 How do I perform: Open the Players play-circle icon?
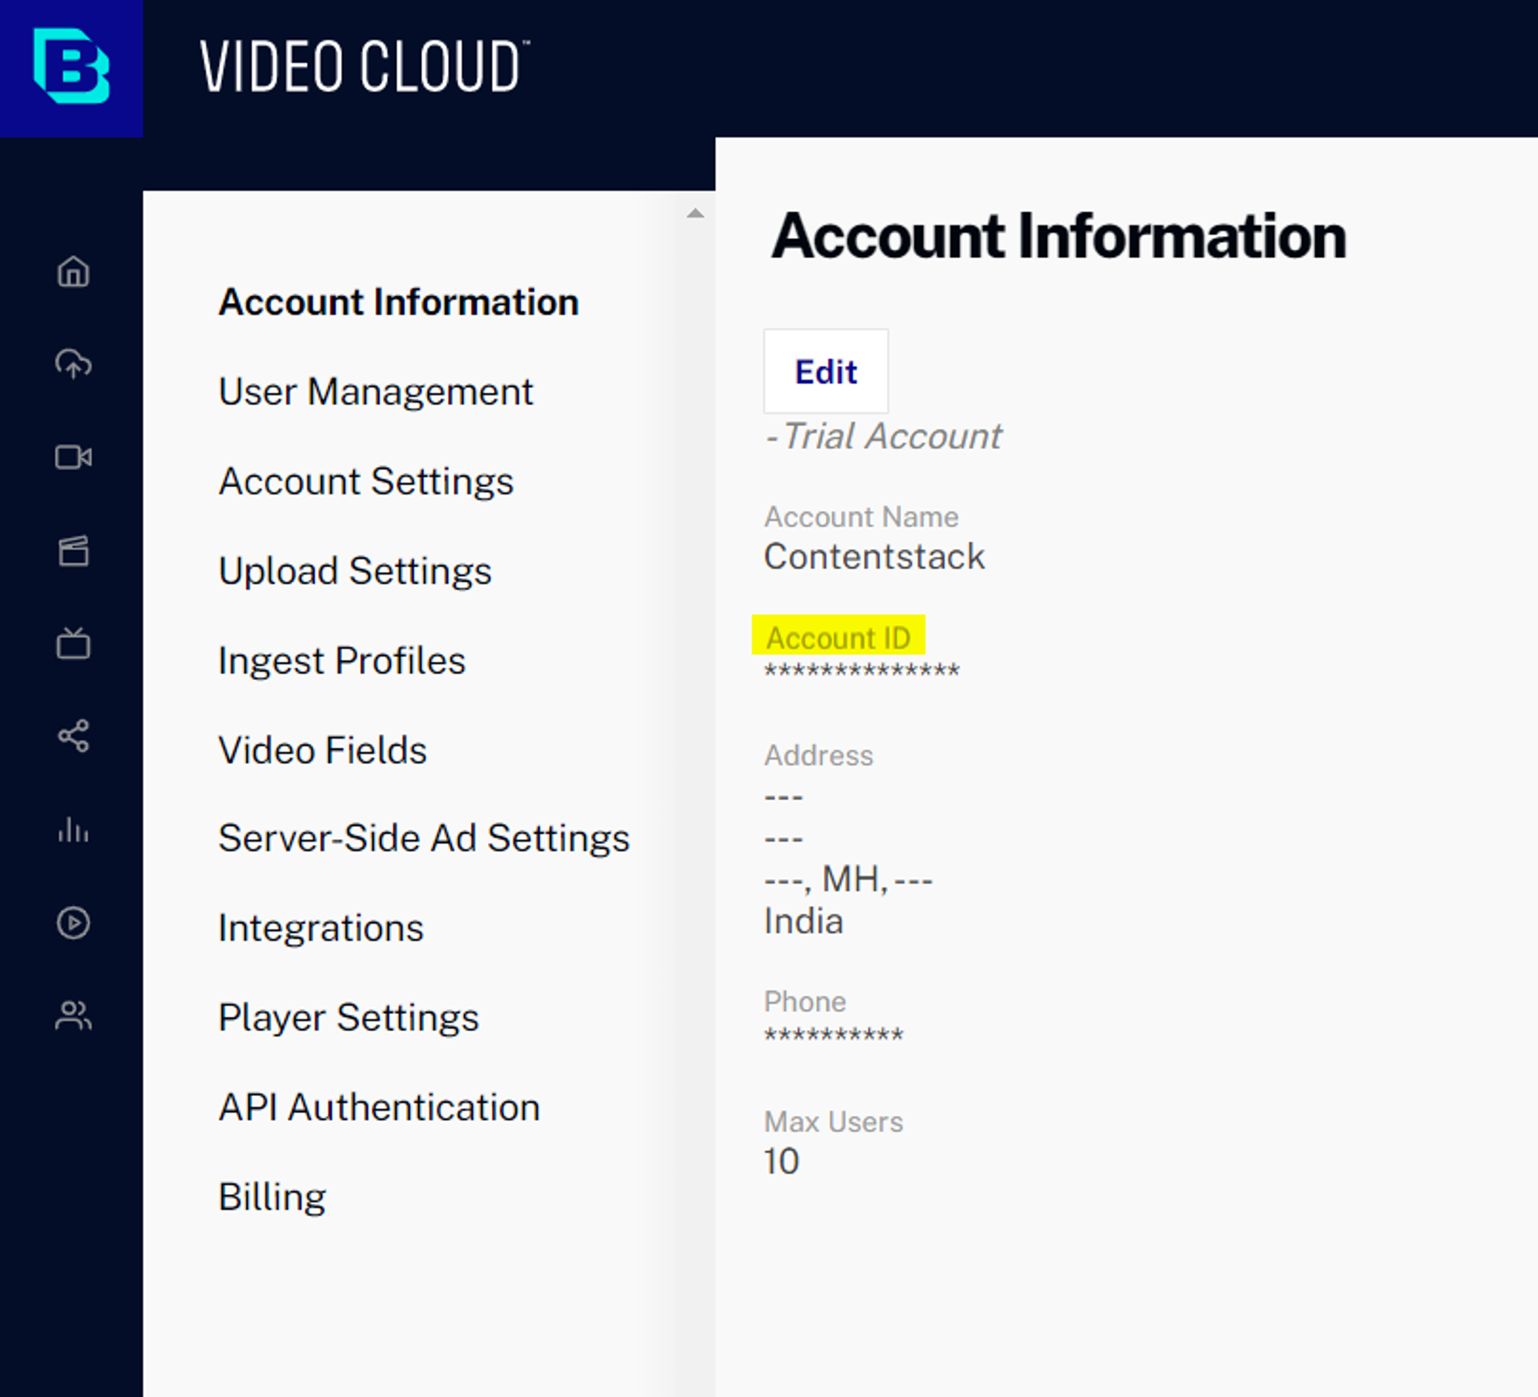73,922
